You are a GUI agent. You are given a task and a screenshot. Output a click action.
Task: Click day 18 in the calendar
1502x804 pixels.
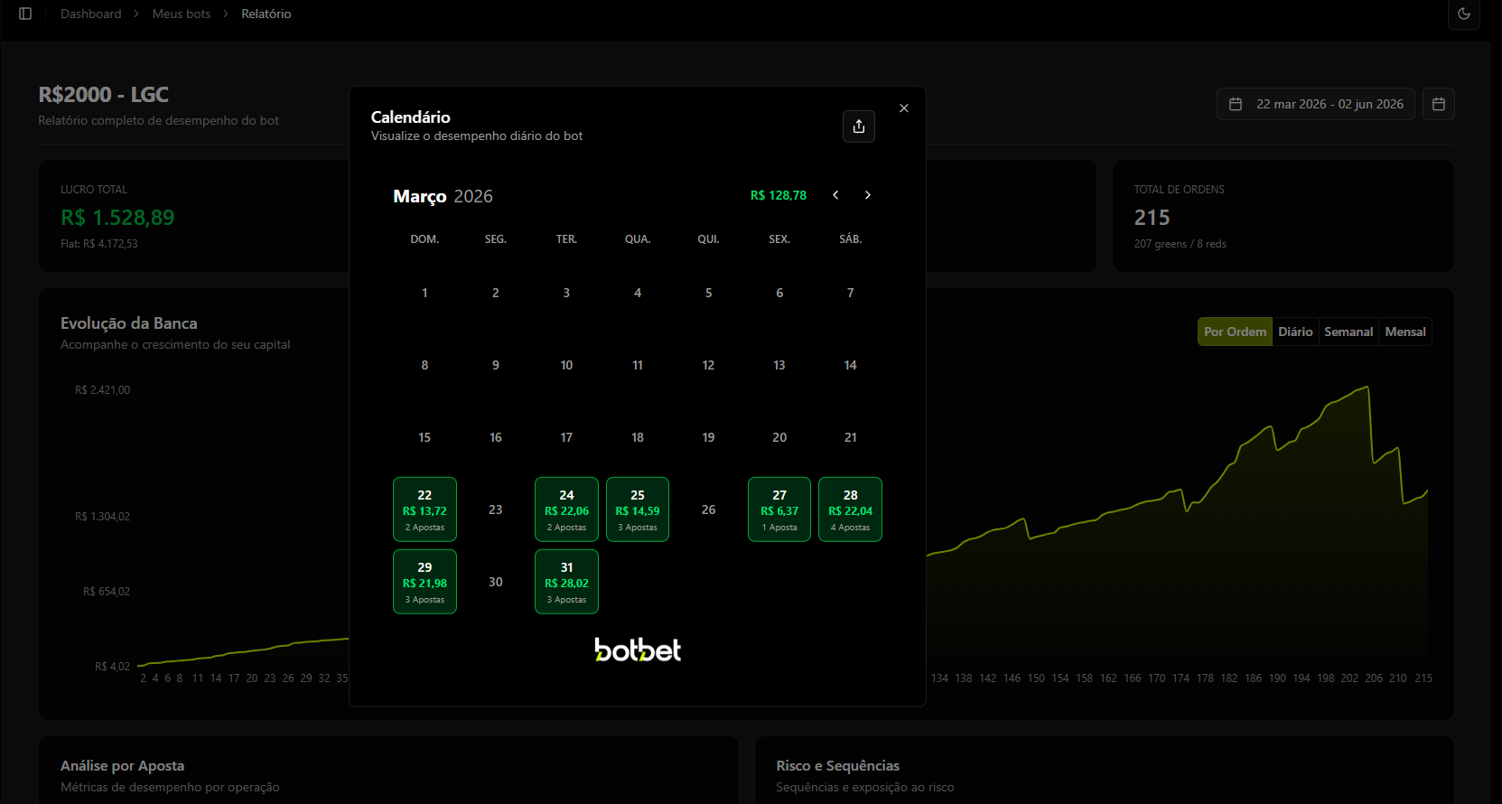click(638, 437)
